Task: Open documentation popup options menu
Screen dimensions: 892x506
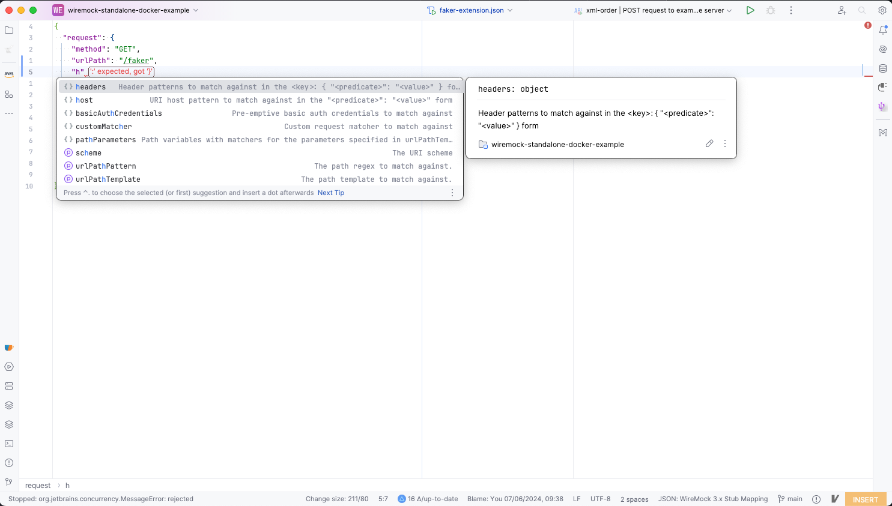Action: point(725,143)
